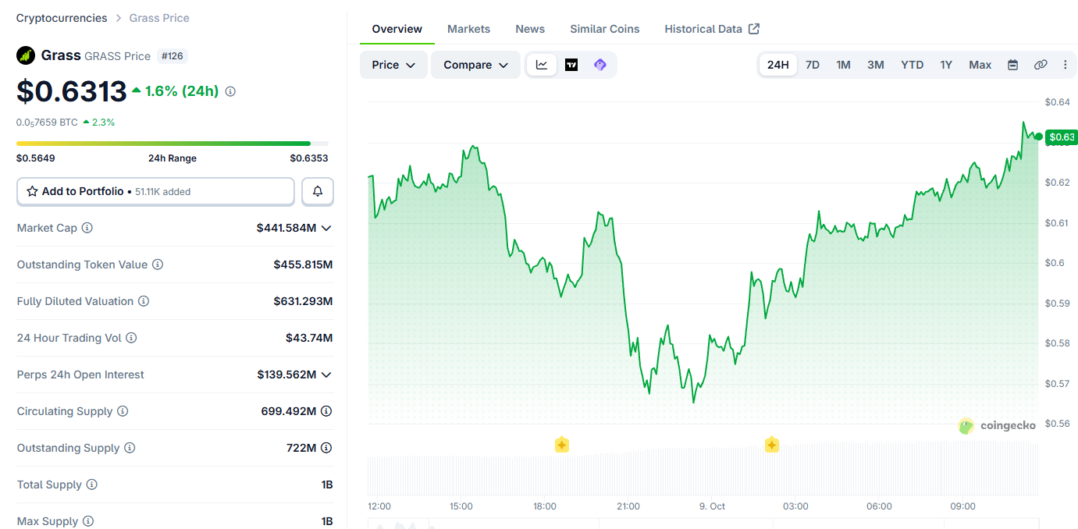Viewport: 1078px width, 529px height.
Task: Select the YTD time range
Action: (x=913, y=65)
